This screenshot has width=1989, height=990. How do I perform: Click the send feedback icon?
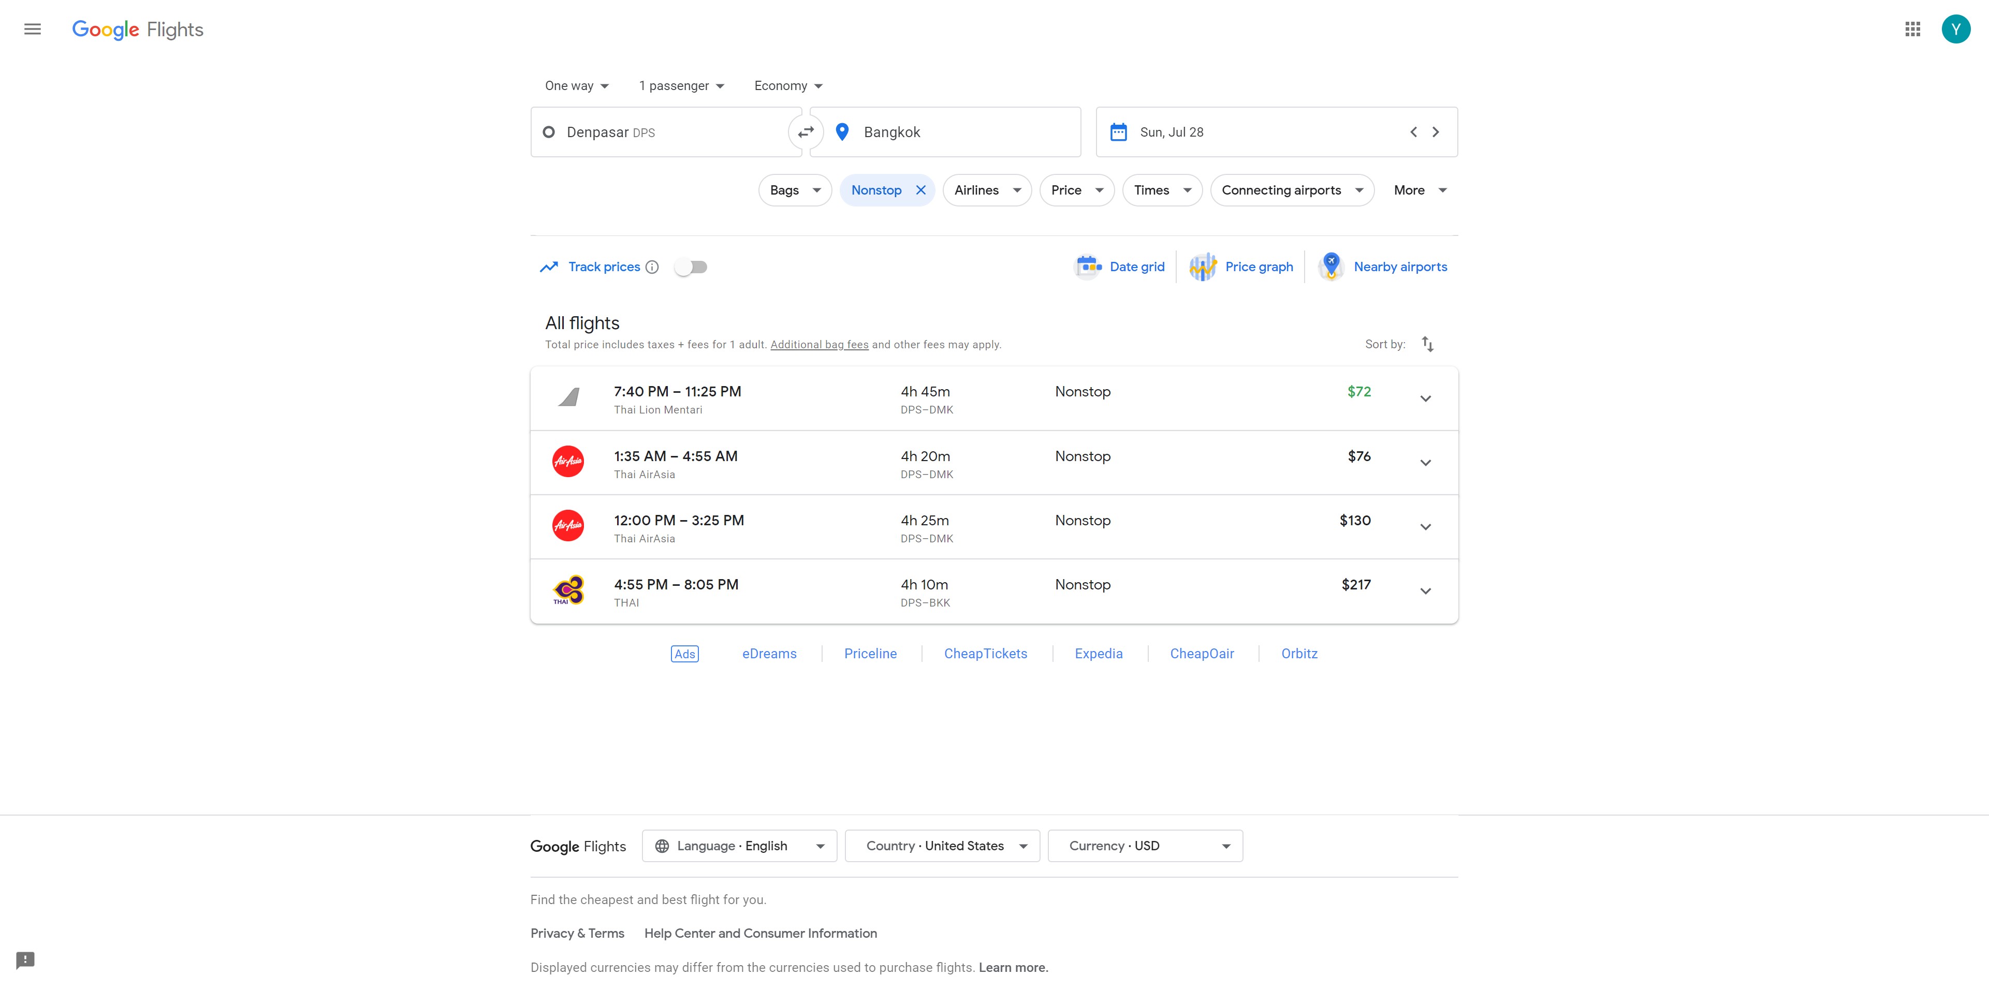(25, 960)
